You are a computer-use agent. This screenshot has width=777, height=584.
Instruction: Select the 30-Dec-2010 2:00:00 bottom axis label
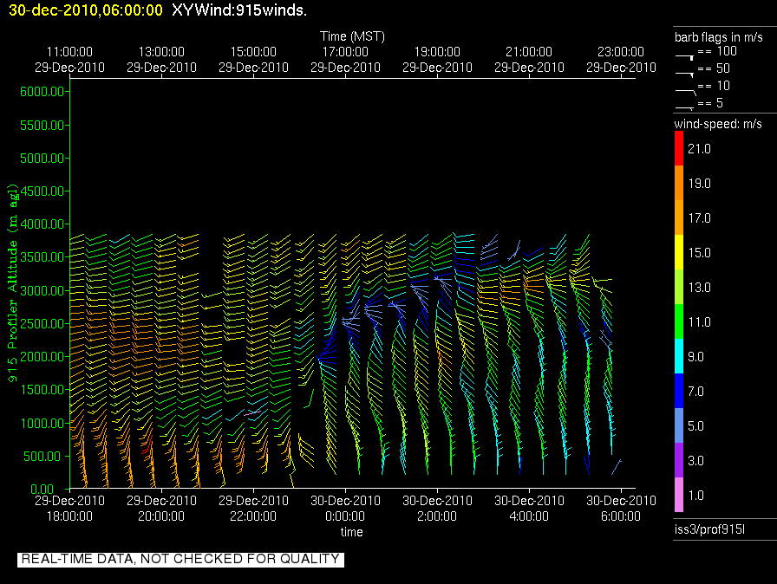click(x=437, y=509)
